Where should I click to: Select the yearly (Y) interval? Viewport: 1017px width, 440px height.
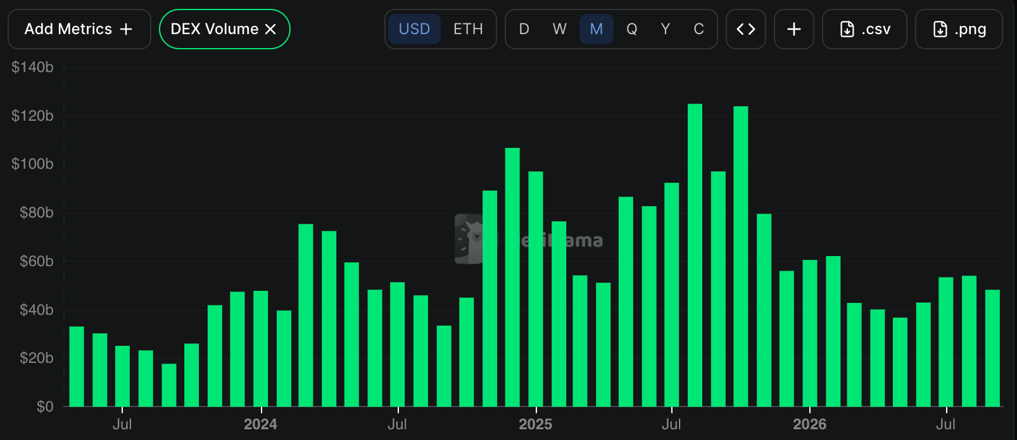[665, 29]
